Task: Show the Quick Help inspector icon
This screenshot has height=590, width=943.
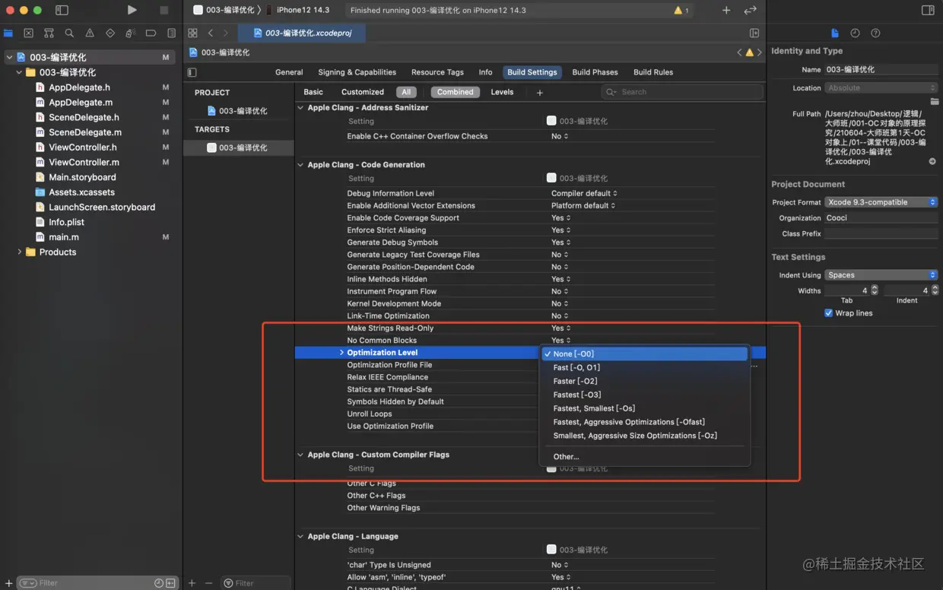Action: [875, 33]
